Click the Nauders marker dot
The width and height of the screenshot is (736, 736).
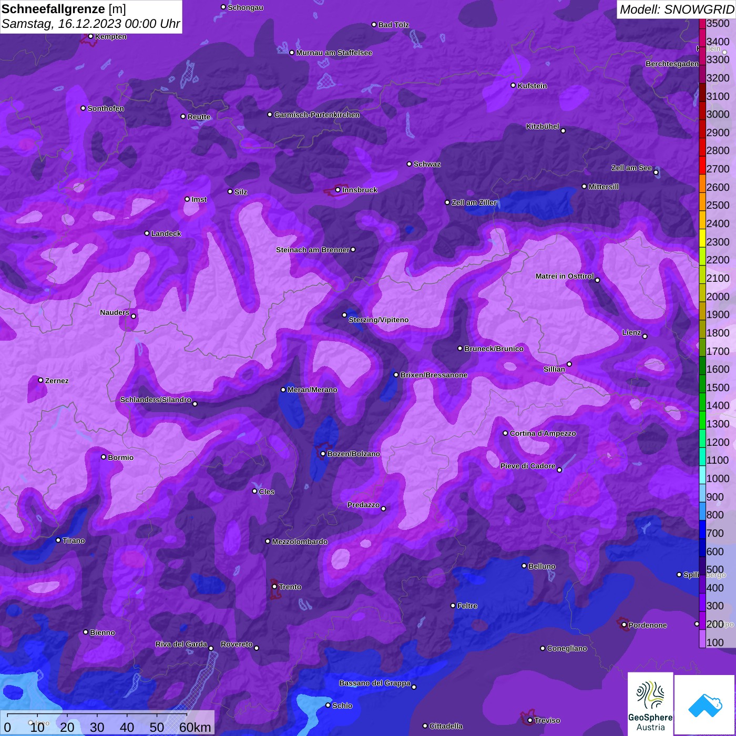tap(134, 316)
